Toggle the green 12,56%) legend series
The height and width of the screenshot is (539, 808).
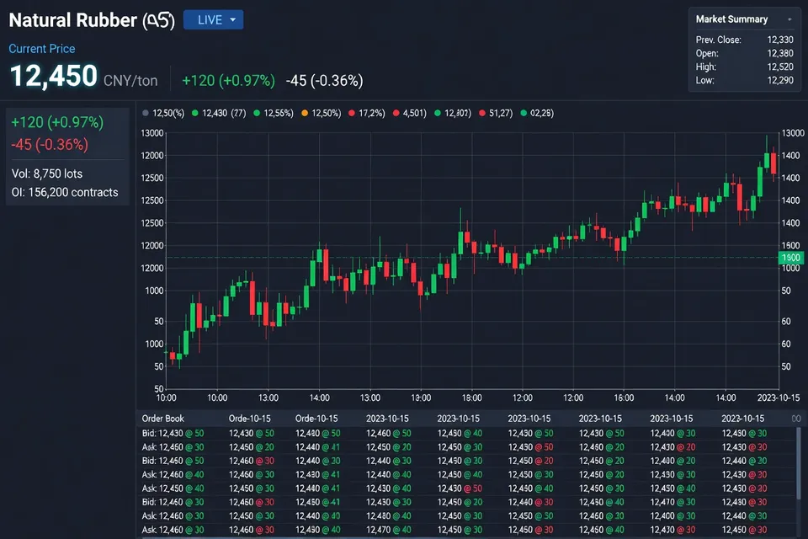point(274,113)
